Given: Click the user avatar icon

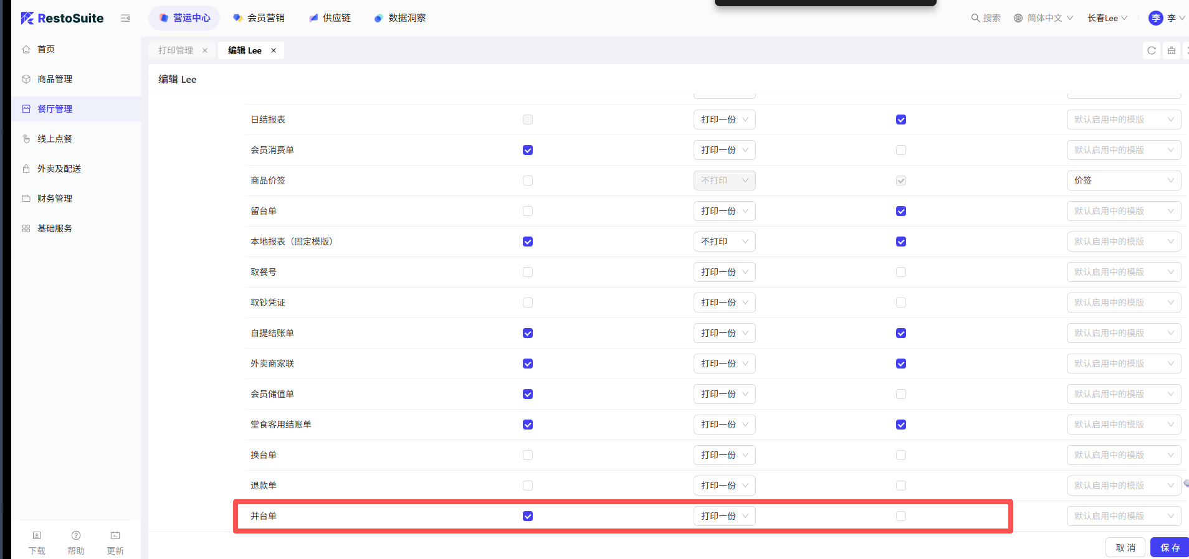Looking at the screenshot, I should click(x=1155, y=18).
